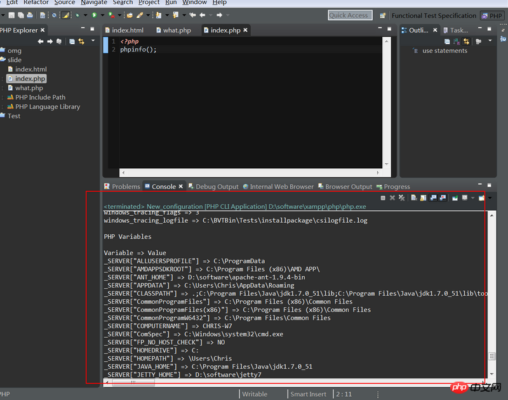Open the Debug configurations dropdown arrow
The image size is (508, 400).
point(85,15)
